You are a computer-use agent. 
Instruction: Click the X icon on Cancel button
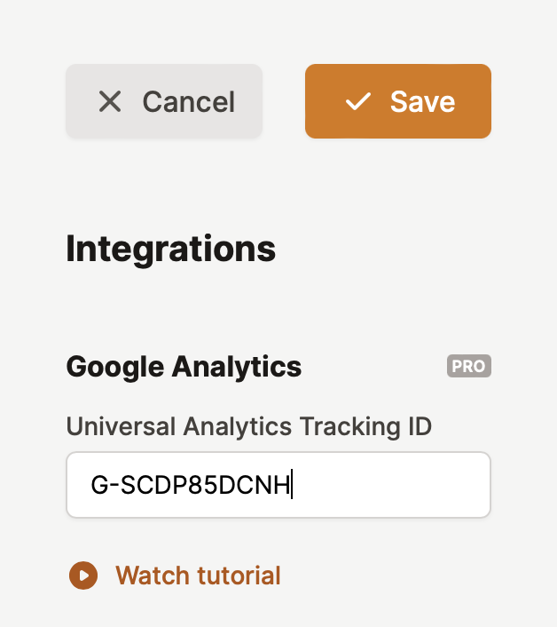110,101
